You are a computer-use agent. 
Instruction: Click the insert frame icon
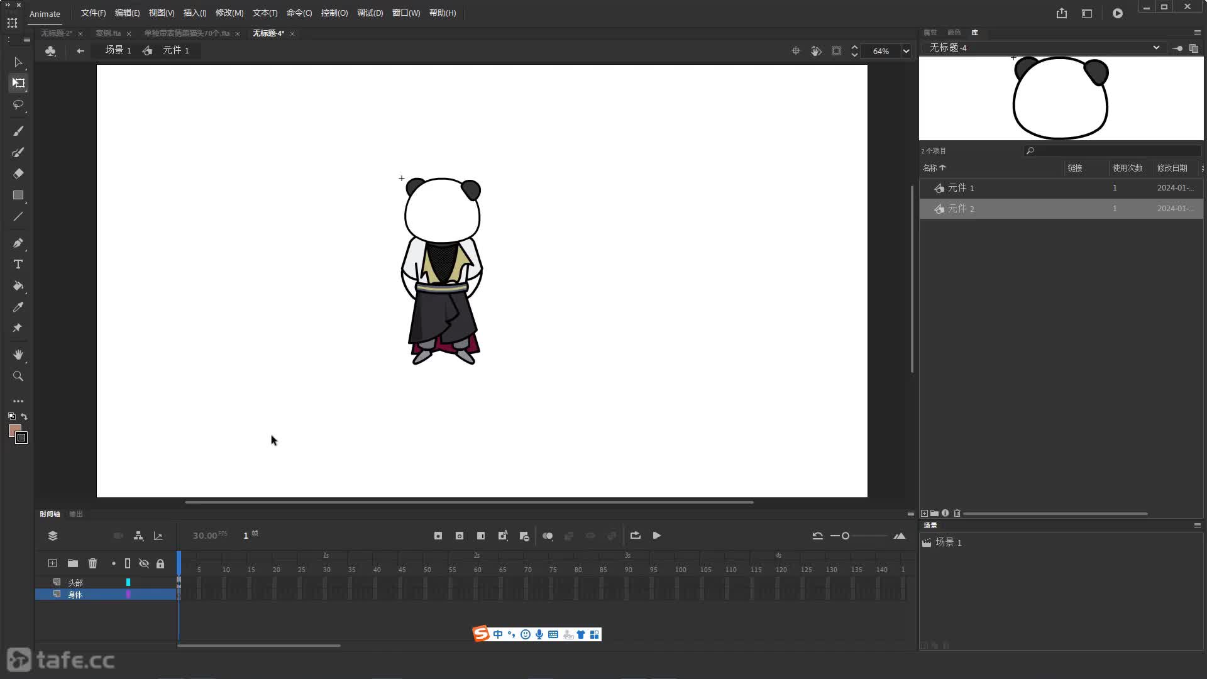481,536
